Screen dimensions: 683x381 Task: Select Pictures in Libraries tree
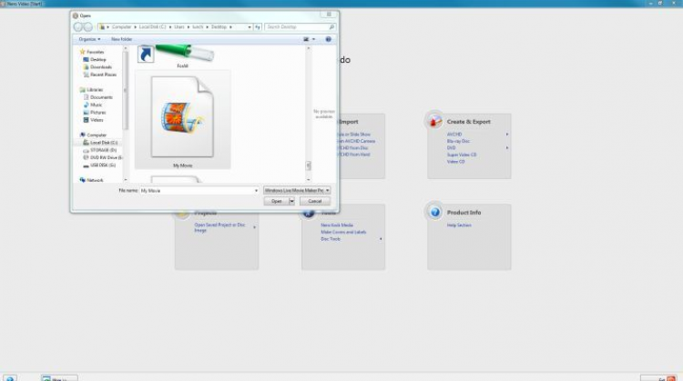98,112
